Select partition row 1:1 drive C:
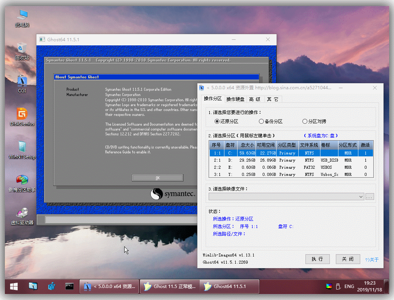This screenshot has height=300, width=394. click(x=291, y=153)
